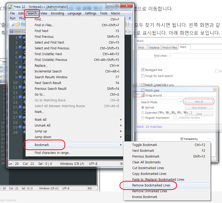
Task: Select Copy Bookmarked Lines
Action: point(167,174)
